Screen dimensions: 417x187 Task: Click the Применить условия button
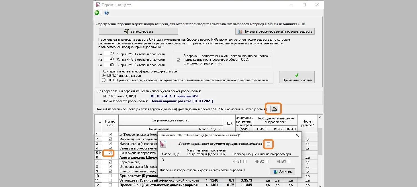(297, 77)
